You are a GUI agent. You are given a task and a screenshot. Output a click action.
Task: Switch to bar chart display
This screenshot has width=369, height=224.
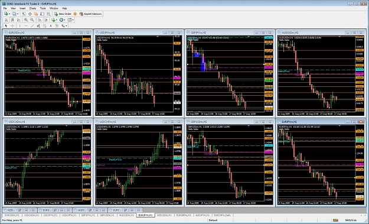click(x=6, y=20)
